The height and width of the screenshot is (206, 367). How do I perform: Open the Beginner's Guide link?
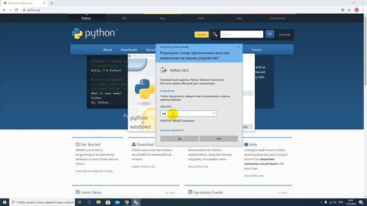tap(103, 171)
